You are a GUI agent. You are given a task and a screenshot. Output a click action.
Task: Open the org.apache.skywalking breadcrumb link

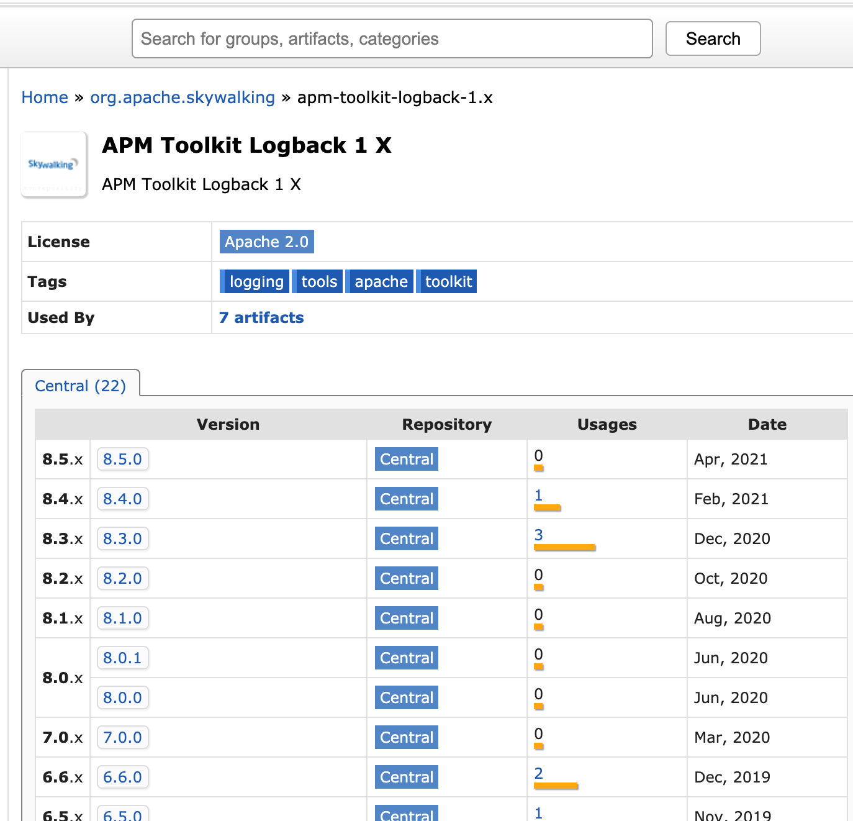point(183,98)
